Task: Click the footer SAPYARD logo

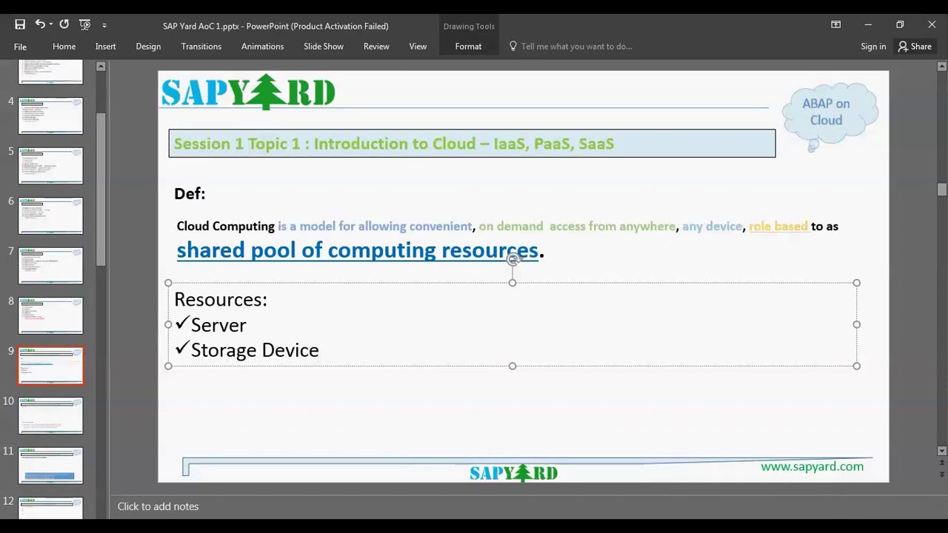Action: coord(513,472)
